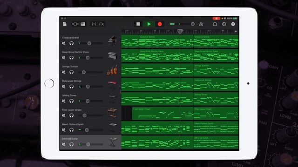298x167 pixels.
Task: Open the FX panel
Action: tap(102, 24)
